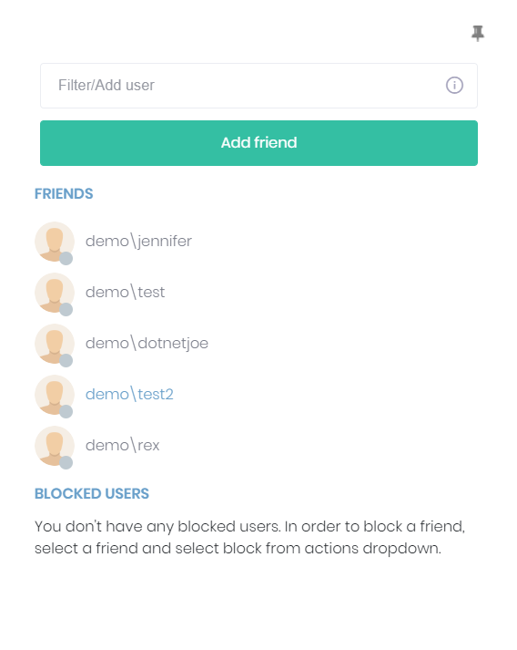Click demo\test2's avatar picture

[x=55, y=395]
